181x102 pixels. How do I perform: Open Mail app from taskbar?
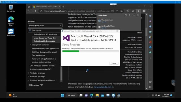point(102,95)
